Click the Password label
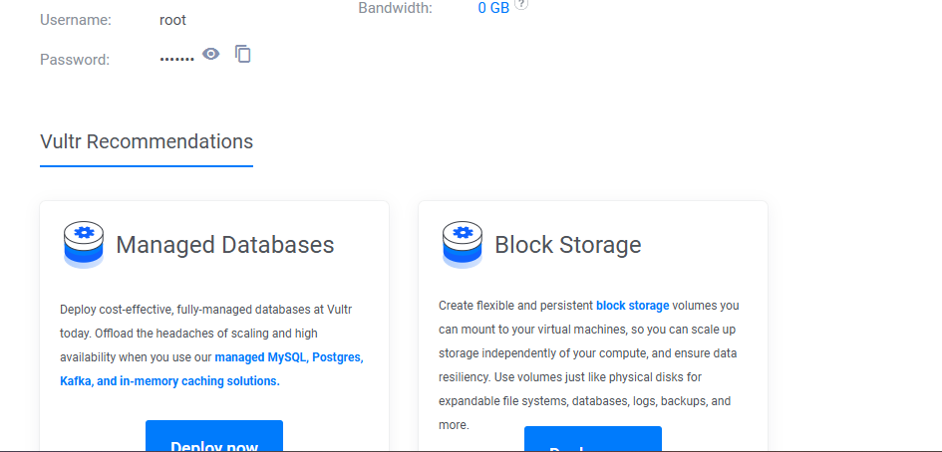942x452 pixels. [x=75, y=60]
